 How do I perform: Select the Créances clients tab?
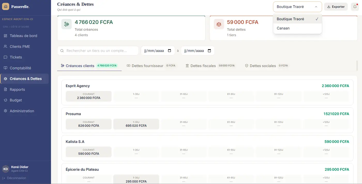click(89, 66)
